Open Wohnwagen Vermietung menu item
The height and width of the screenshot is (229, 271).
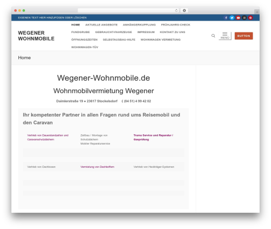[160, 40]
